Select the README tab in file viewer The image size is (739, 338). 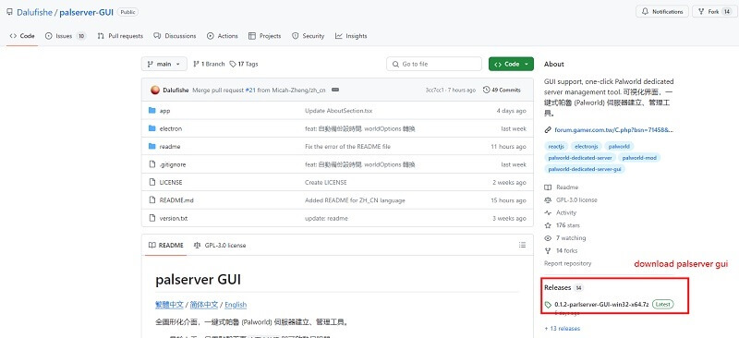click(166, 245)
